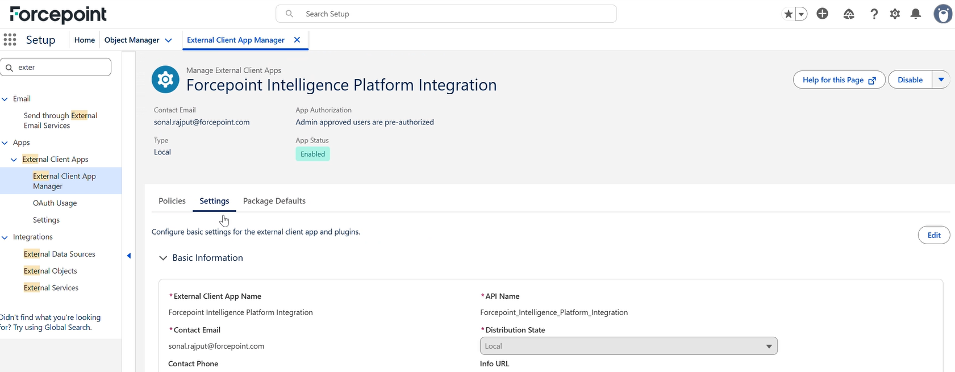
Task: Collapse the Email tree section
Action: tap(5, 99)
